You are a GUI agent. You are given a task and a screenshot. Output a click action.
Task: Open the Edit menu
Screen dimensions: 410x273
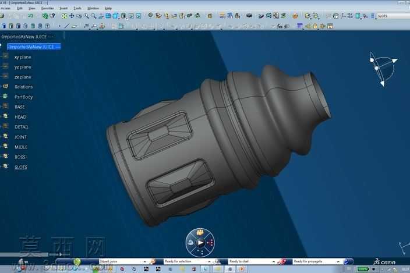click(x=20, y=8)
